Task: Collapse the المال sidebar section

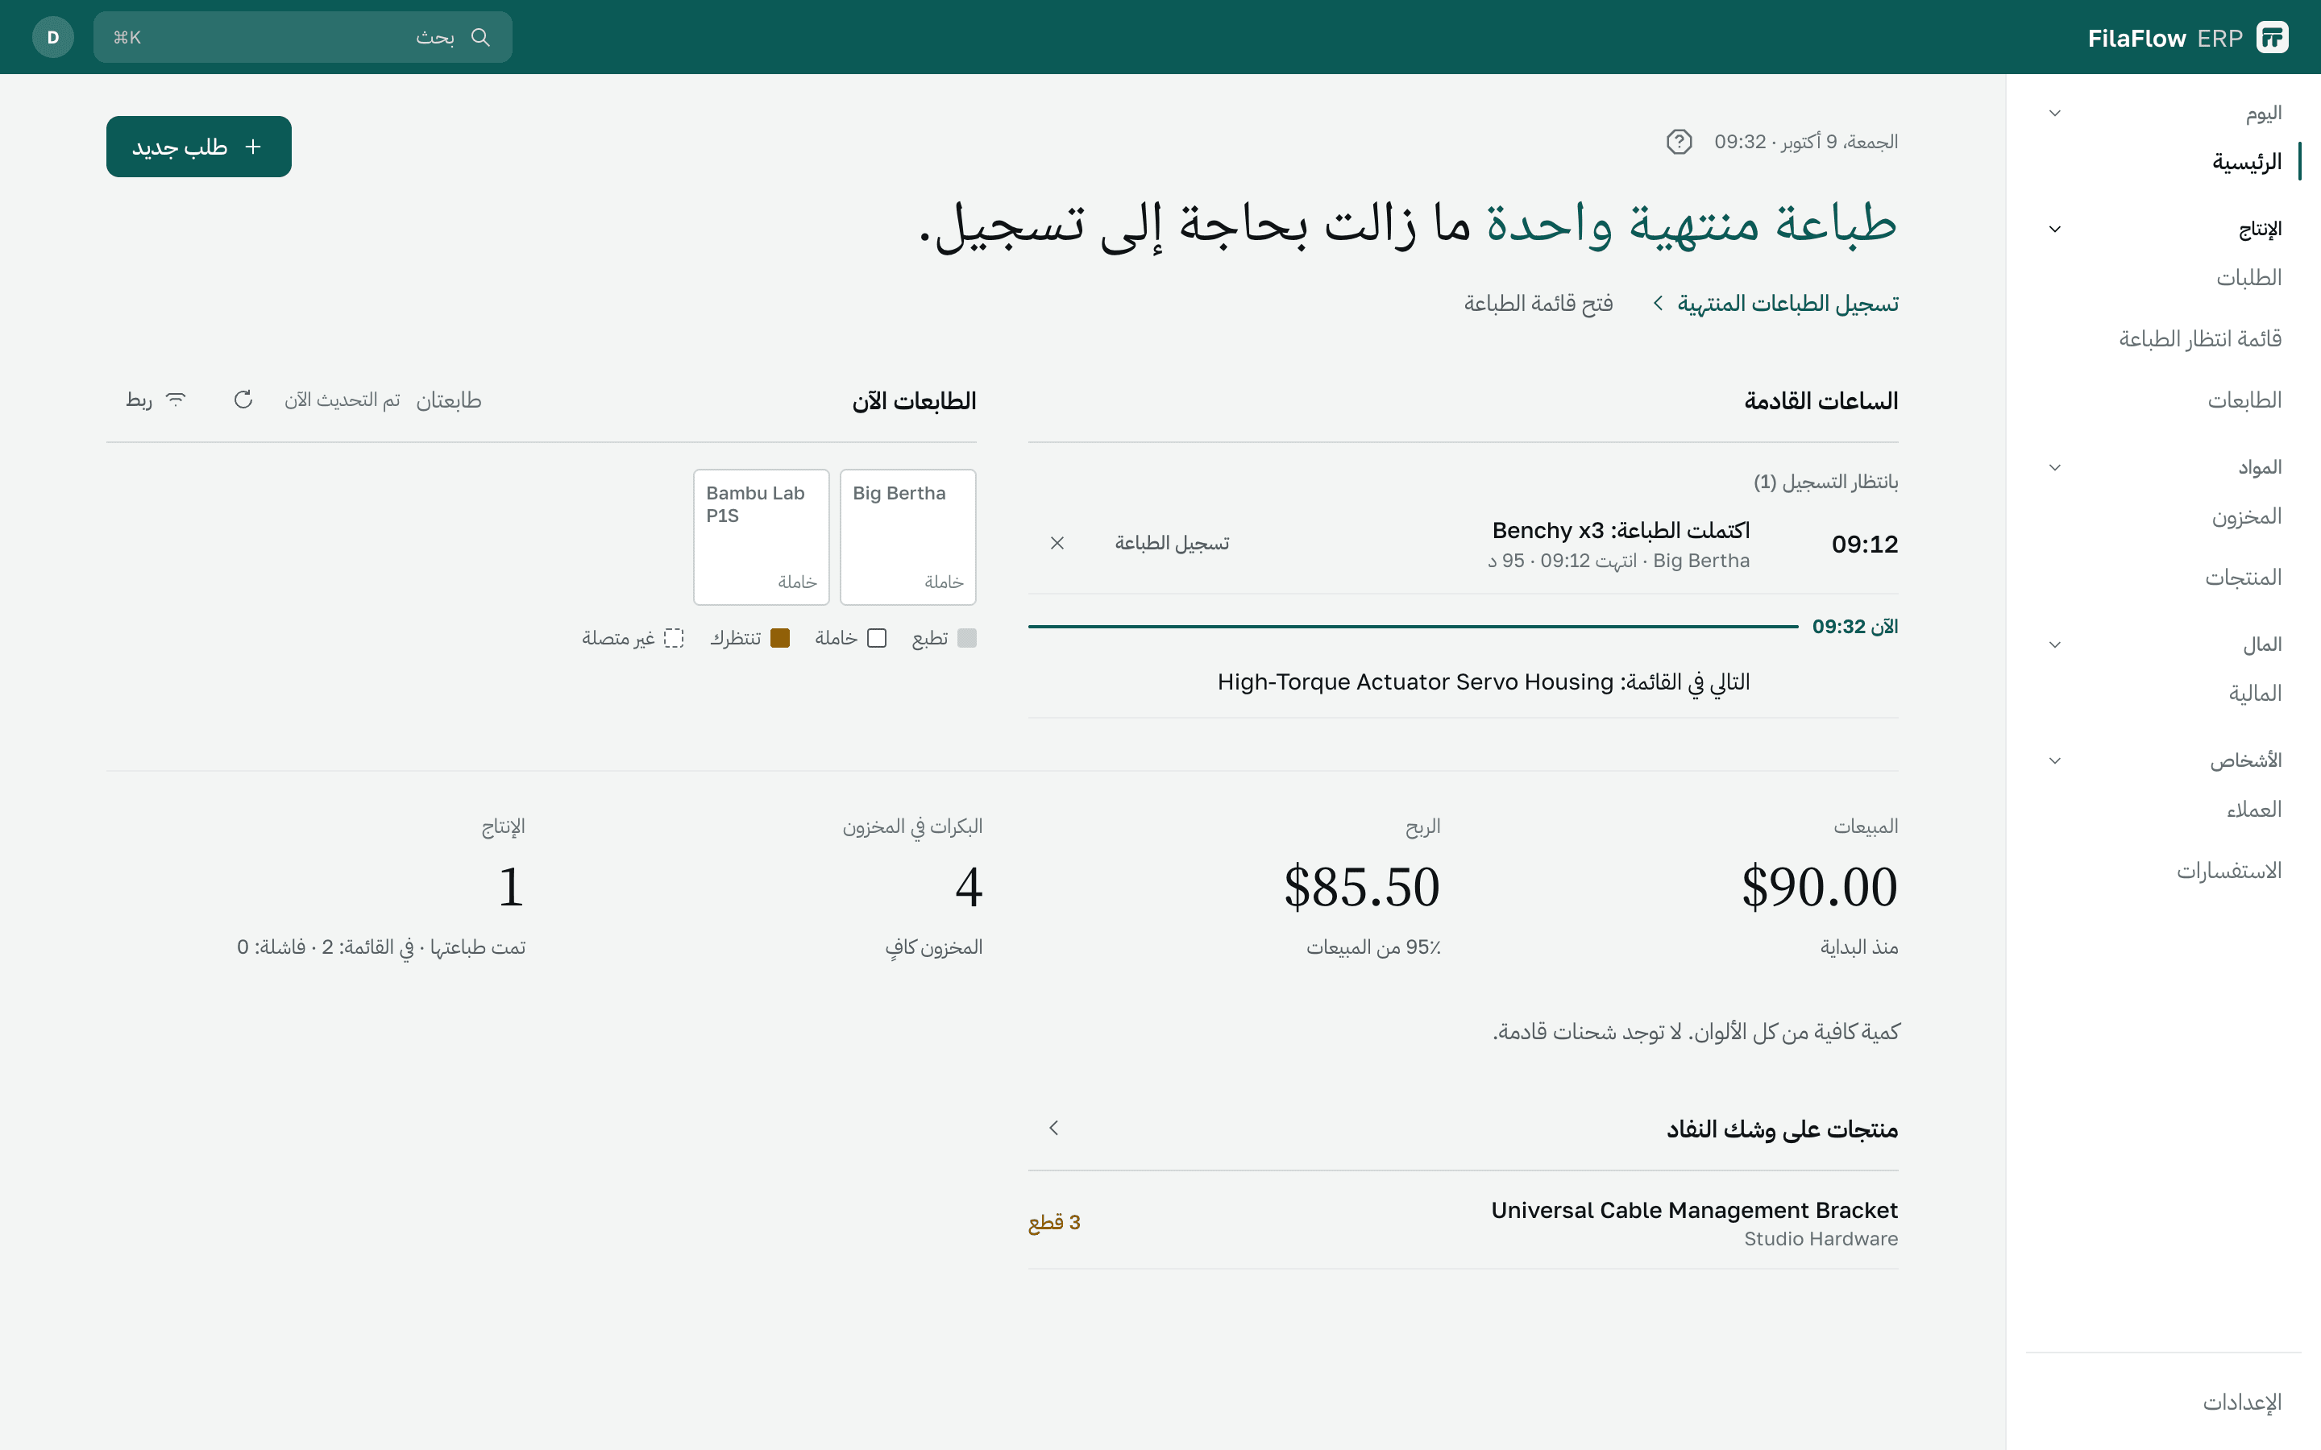Action: [x=2054, y=644]
